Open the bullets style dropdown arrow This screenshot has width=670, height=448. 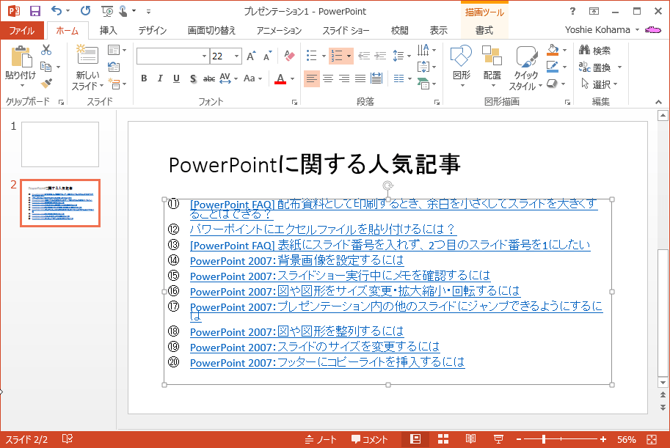pyautogui.click(x=324, y=56)
